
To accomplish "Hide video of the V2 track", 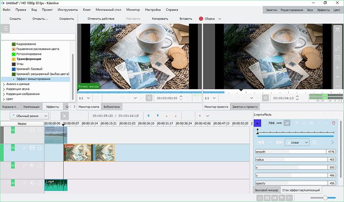I will click(x=32, y=131).
